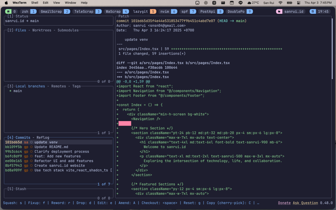The height and width of the screenshot is (210, 336).
Task: Open the battery status icon
Action: [290, 3]
